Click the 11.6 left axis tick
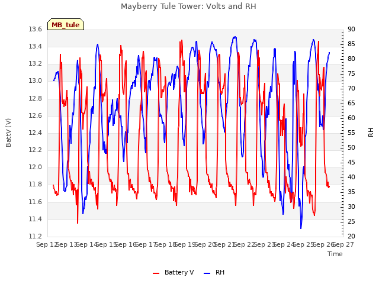 tap(36, 202)
